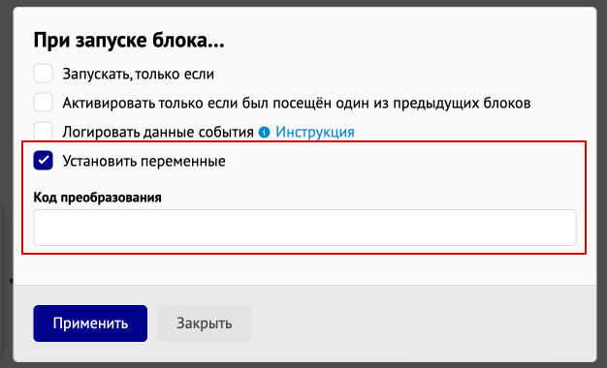Viewport: 607px width, 368px height.
Task: Click the Применить button
Action: tap(90, 323)
